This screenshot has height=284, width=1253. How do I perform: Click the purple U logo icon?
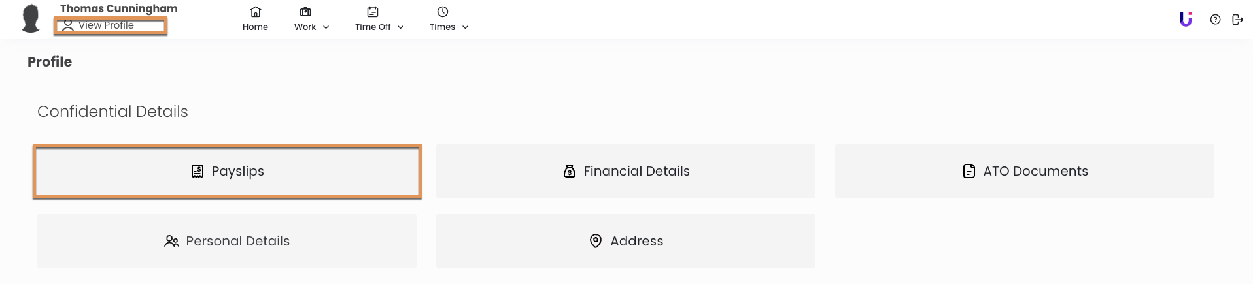1186,19
